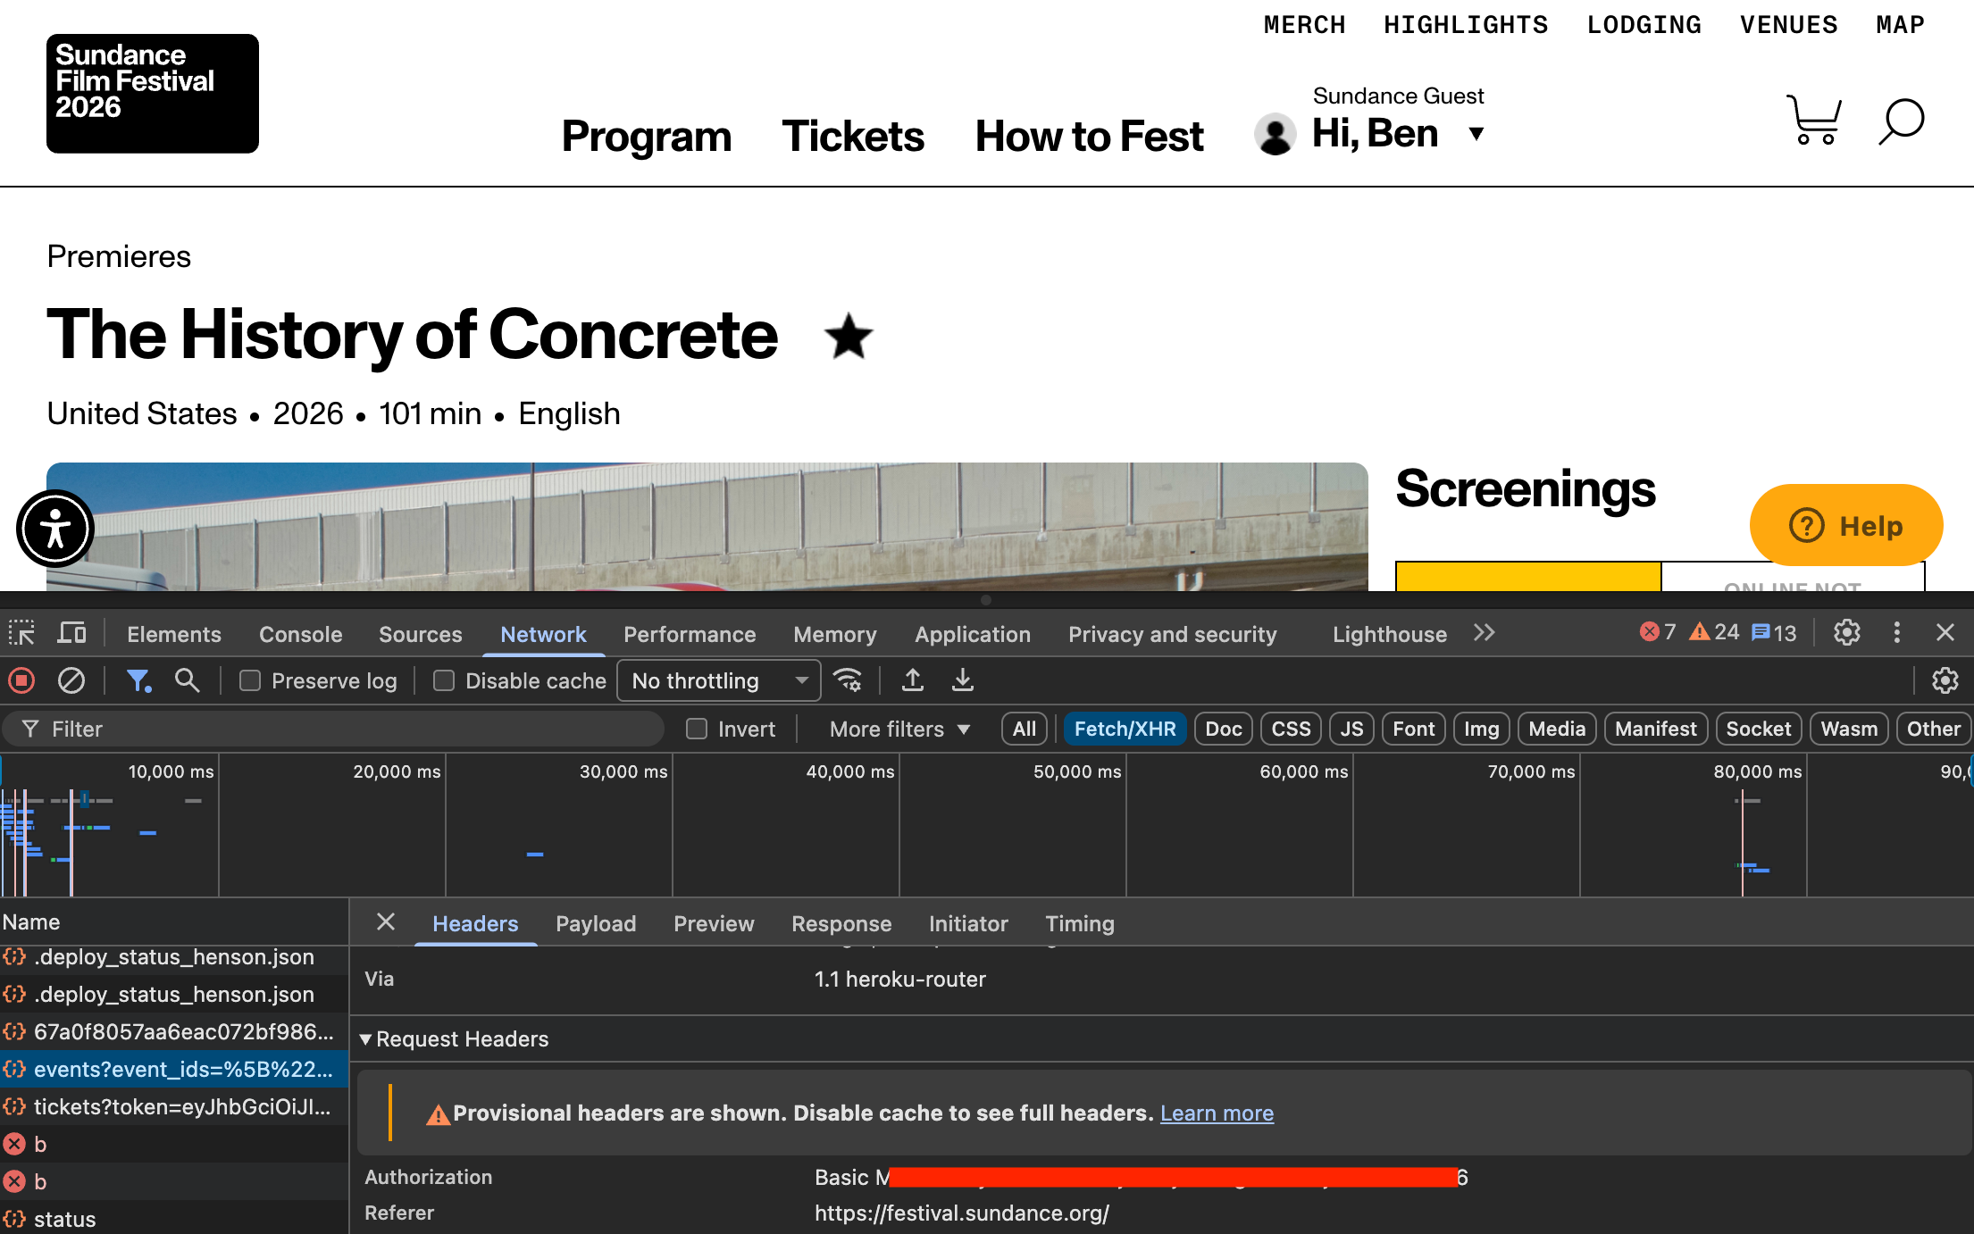
Task: Open the Payload tab
Action: tap(596, 923)
